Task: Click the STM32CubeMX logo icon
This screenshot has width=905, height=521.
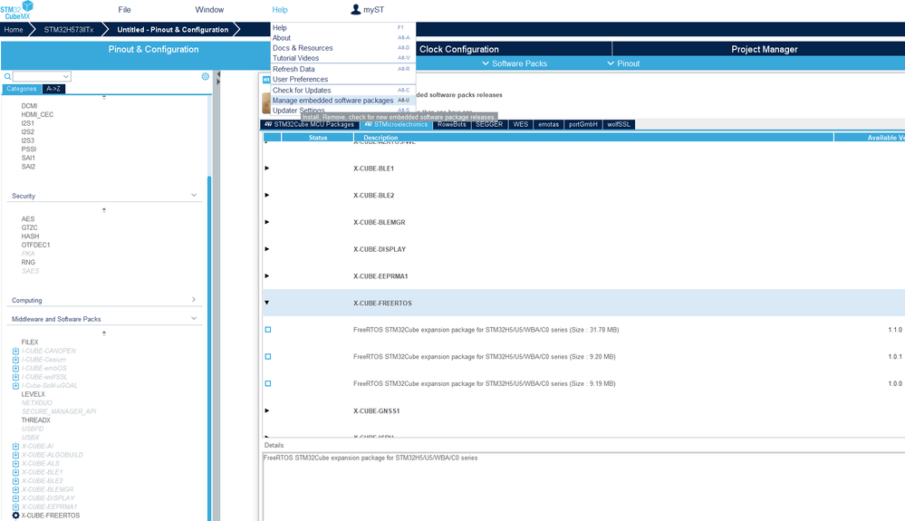Action: tap(16, 10)
